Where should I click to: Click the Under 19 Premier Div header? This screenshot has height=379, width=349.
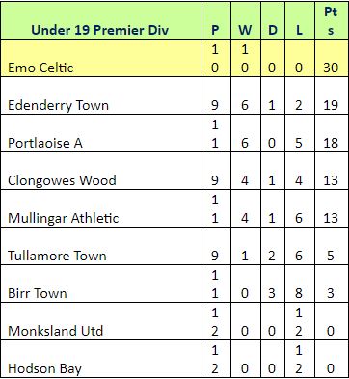[100, 30]
